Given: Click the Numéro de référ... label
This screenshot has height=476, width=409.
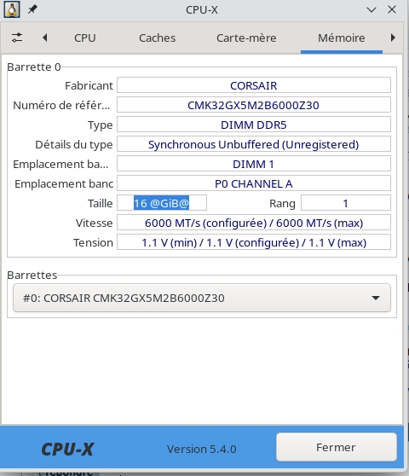Looking at the screenshot, I should [x=61, y=105].
